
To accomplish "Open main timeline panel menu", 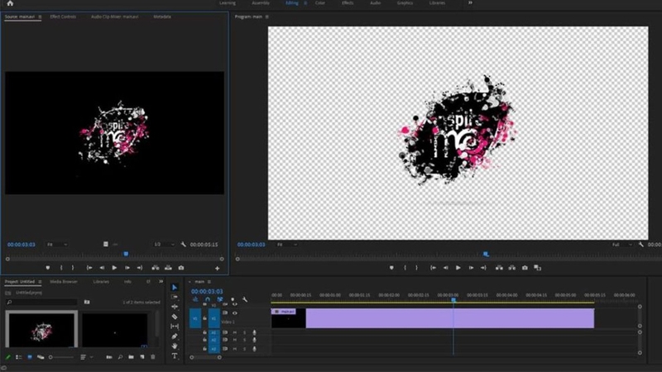I will click(x=209, y=282).
